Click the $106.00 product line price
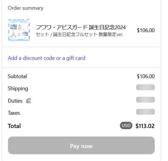 [146, 30]
